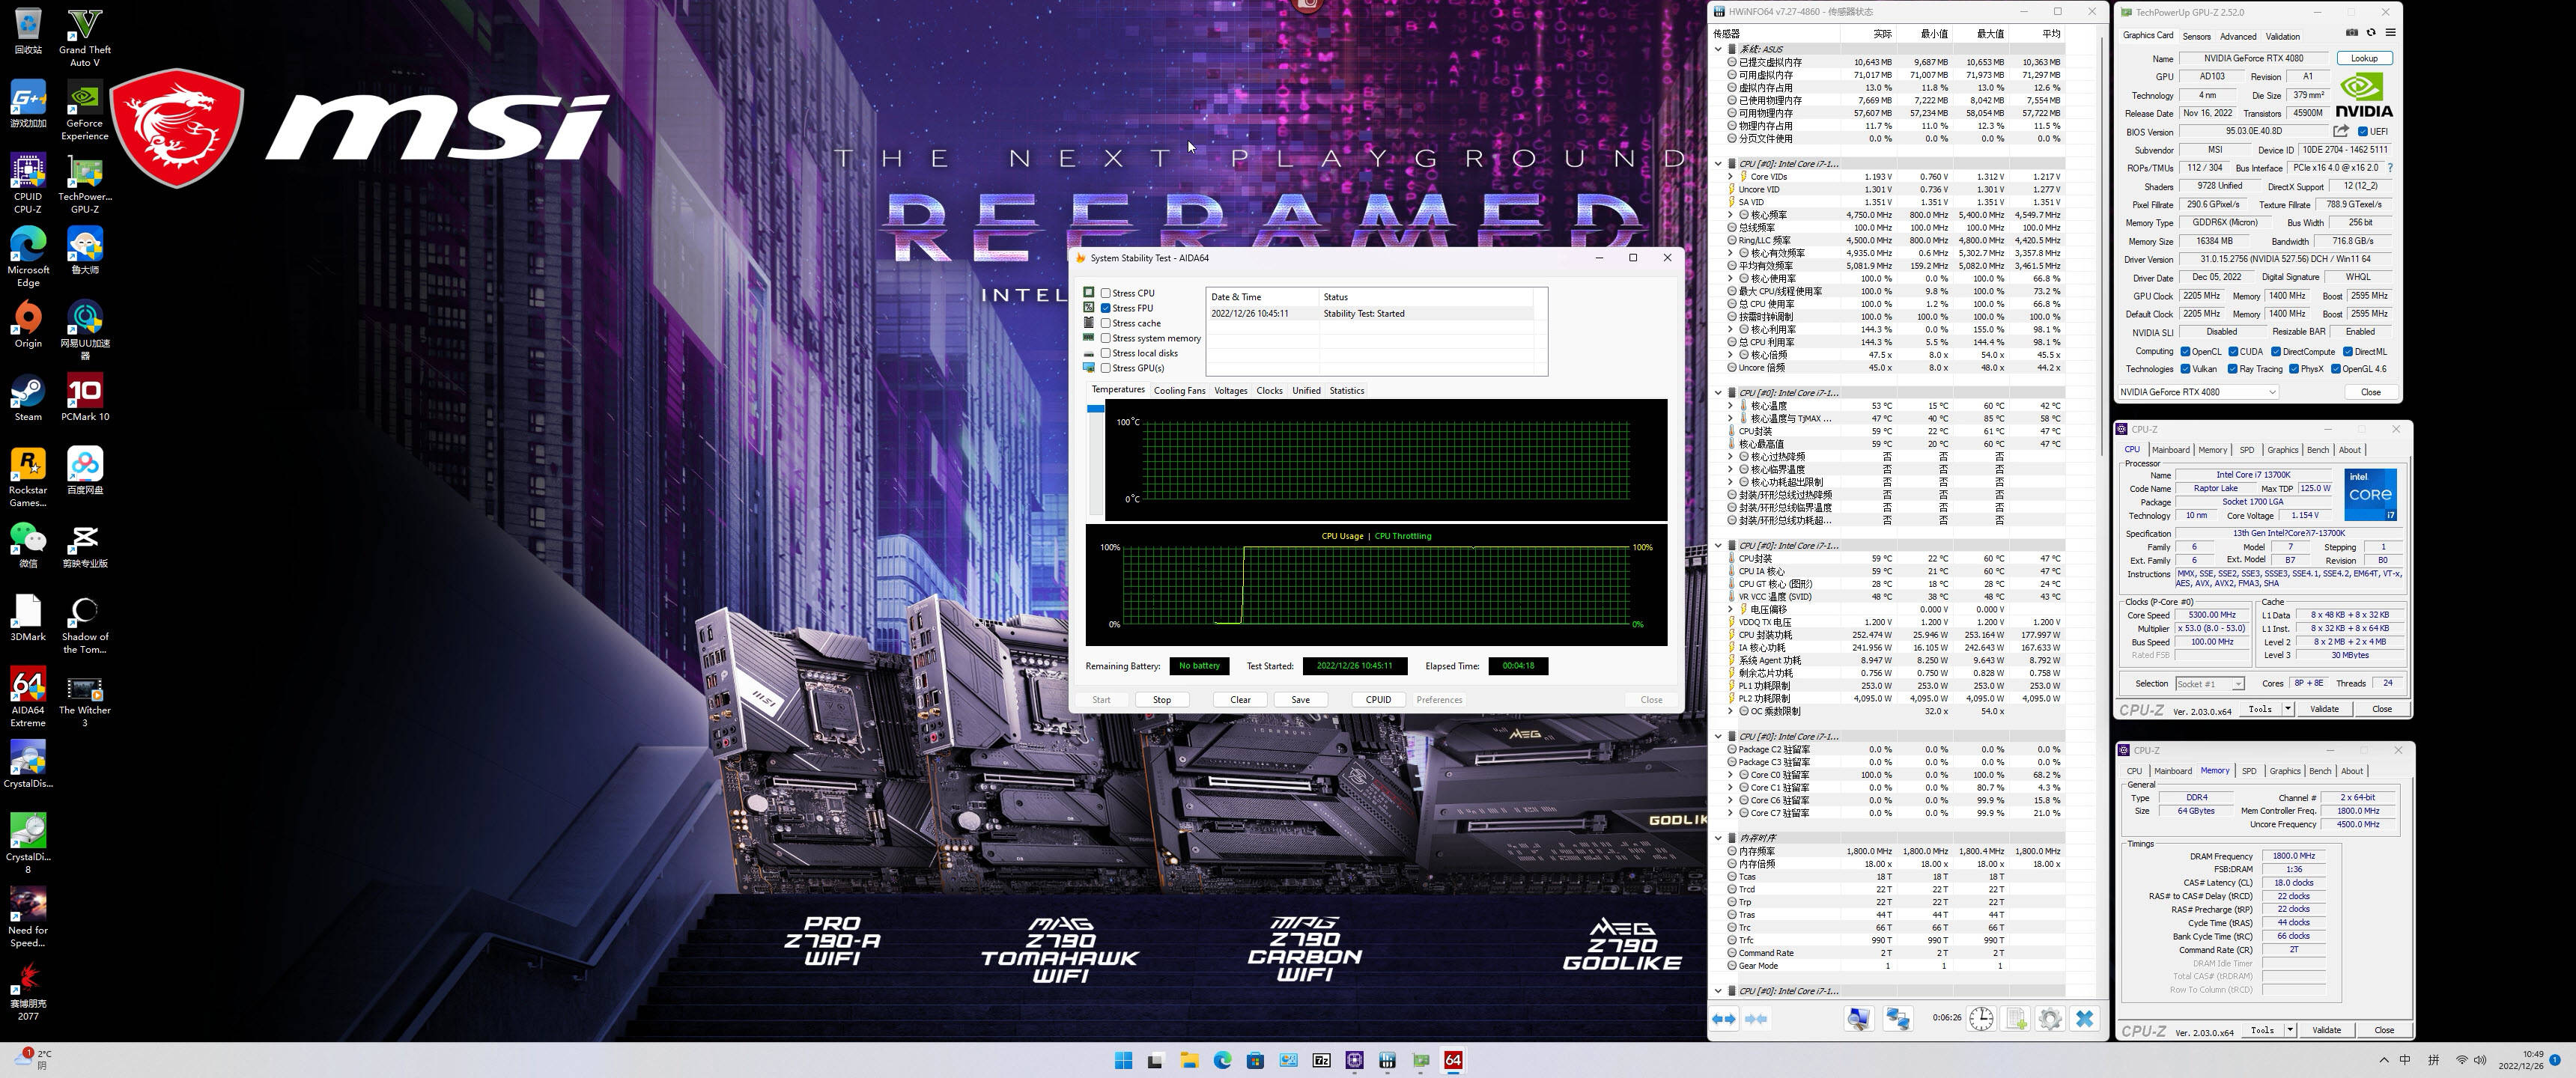The height and width of the screenshot is (1078, 2576).
Task: Click 7-Zip icon in taskbar
Action: [x=1321, y=1060]
